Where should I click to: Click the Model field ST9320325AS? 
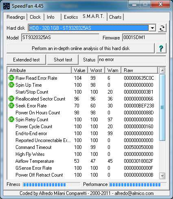pyautogui.click(x=60, y=37)
